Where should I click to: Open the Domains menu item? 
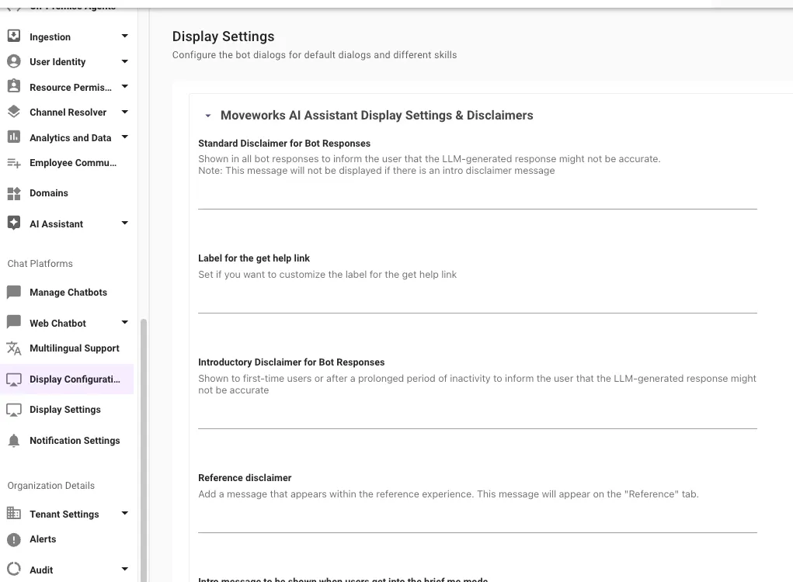click(x=67, y=193)
